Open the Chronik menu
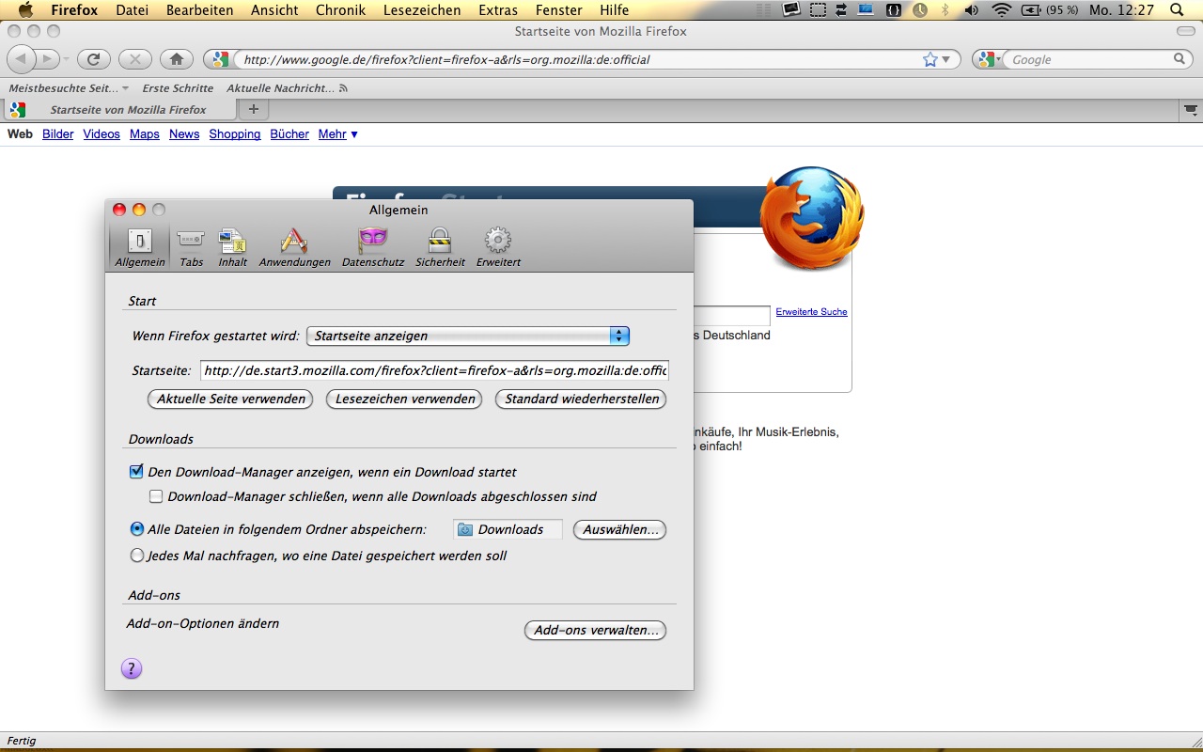This screenshot has width=1203, height=752. click(340, 10)
